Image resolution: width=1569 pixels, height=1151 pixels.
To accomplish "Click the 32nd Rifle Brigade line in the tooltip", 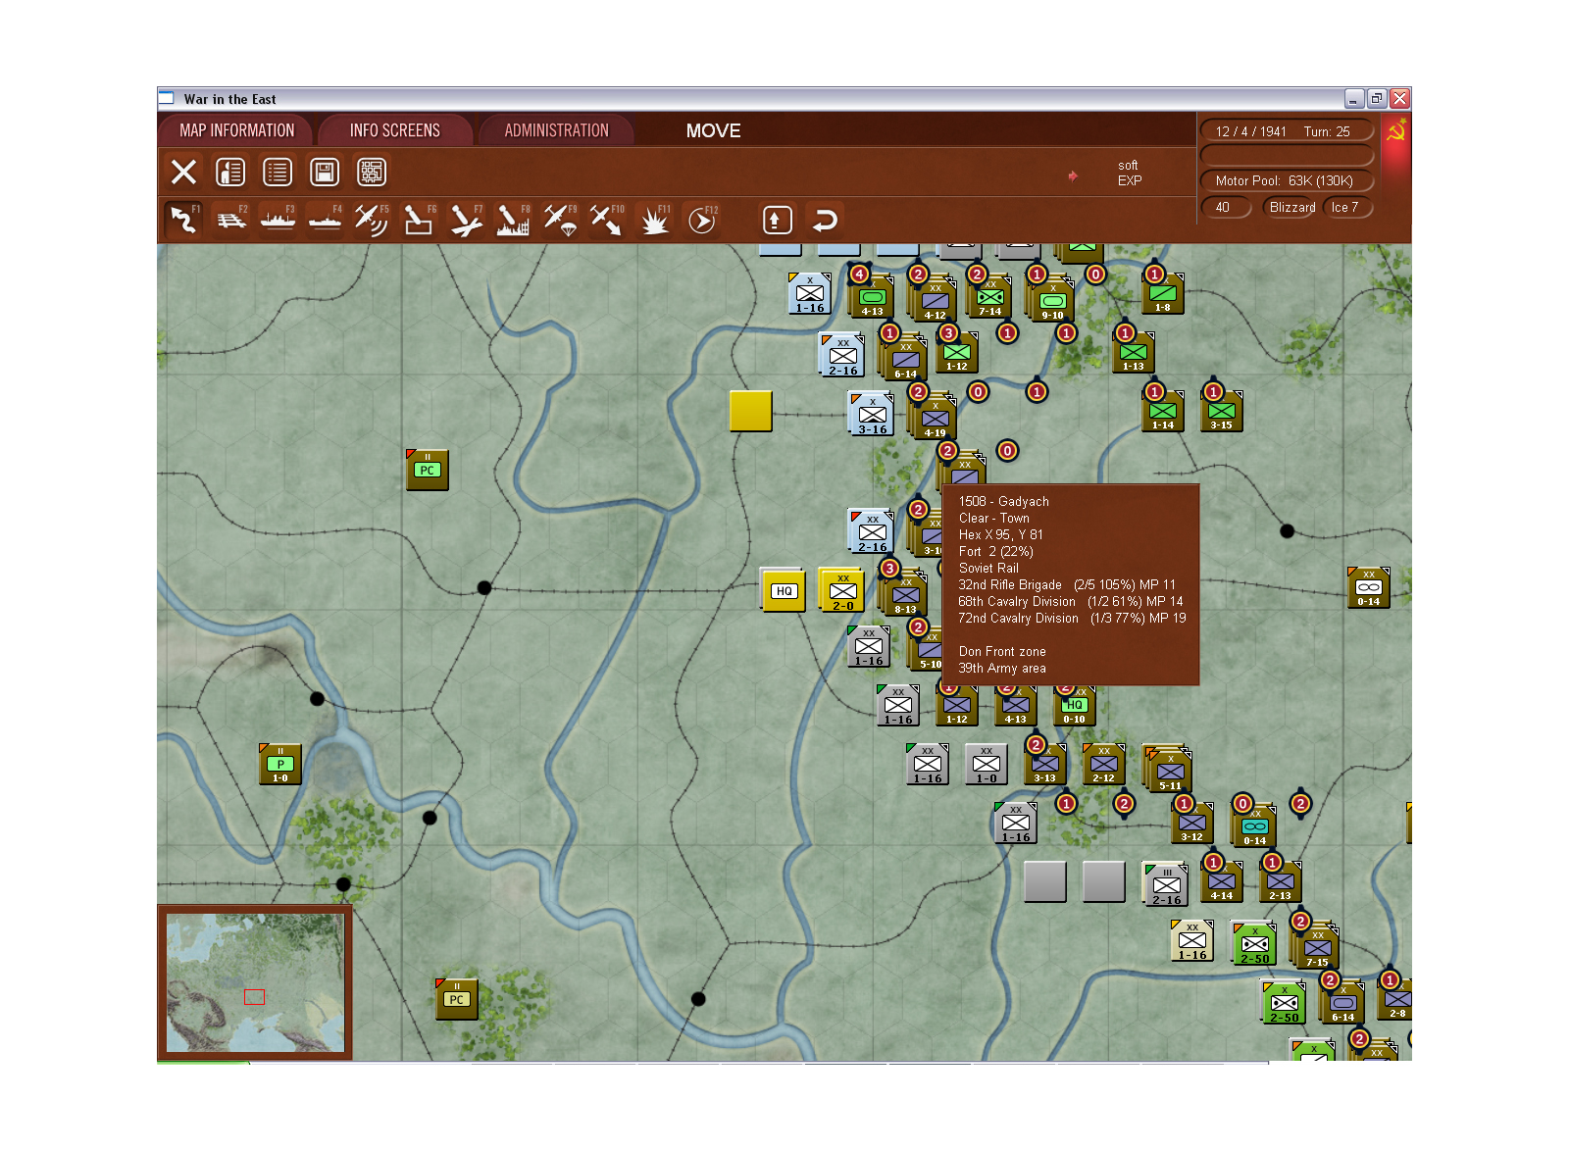I will pyautogui.click(x=1067, y=585).
